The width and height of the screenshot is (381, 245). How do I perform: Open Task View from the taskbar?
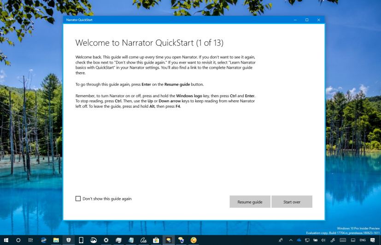31,240
